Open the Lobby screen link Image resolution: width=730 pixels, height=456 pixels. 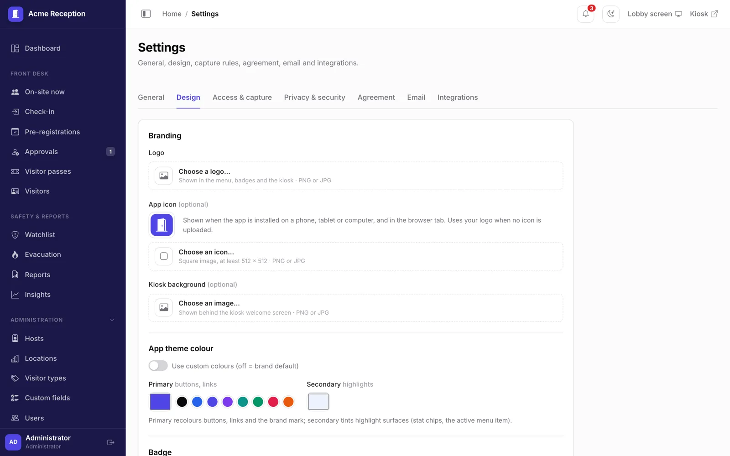coord(655,14)
